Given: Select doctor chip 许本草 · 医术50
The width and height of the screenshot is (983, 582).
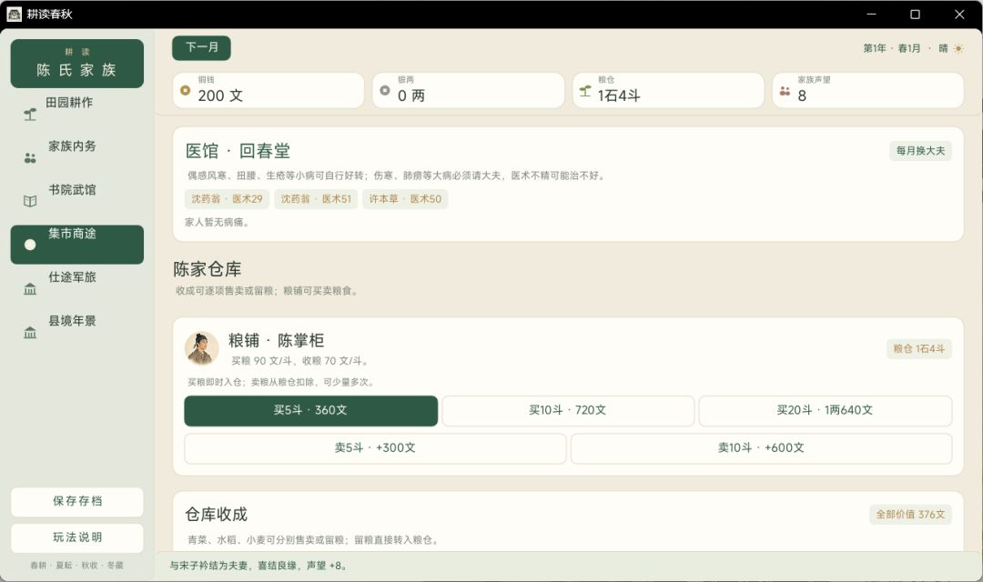Looking at the screenshot, I should coord(405,199).
